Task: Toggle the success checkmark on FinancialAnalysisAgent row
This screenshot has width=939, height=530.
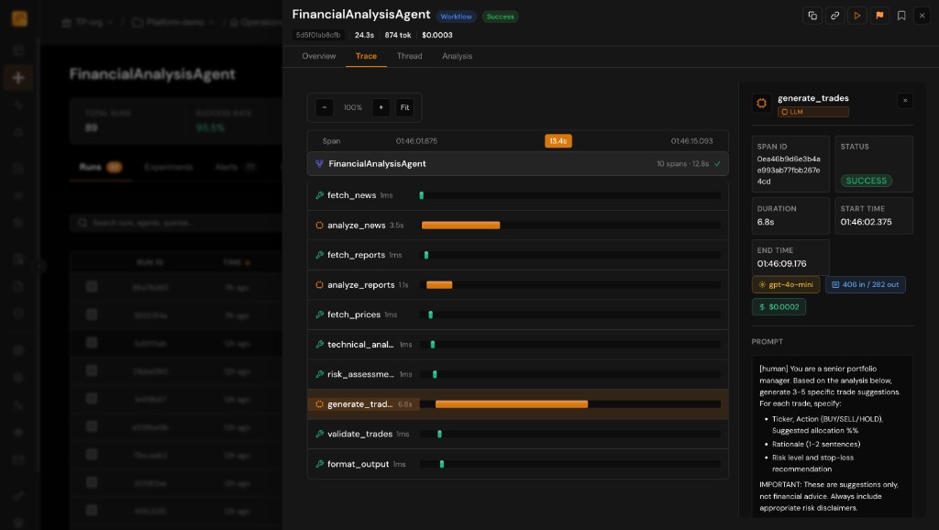Action: click(x=716, y=163)
